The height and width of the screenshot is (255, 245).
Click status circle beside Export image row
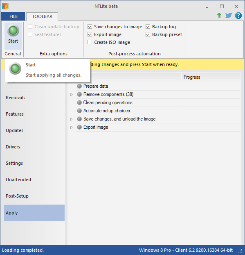pyautogui.click(x=79, y=127)
